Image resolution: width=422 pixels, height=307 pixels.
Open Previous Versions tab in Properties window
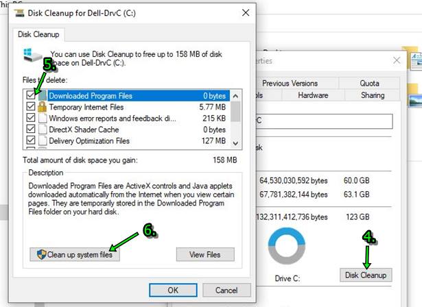pyautogui.click(x=290, y=84)
